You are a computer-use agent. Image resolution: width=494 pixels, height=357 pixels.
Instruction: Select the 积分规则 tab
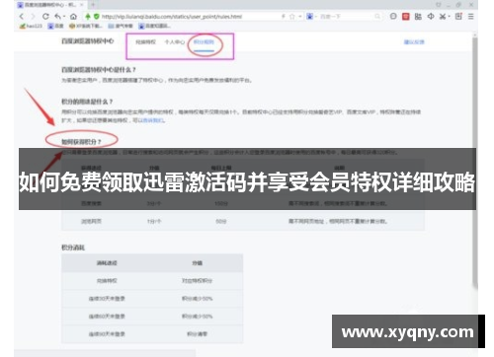tap(204, 42)
